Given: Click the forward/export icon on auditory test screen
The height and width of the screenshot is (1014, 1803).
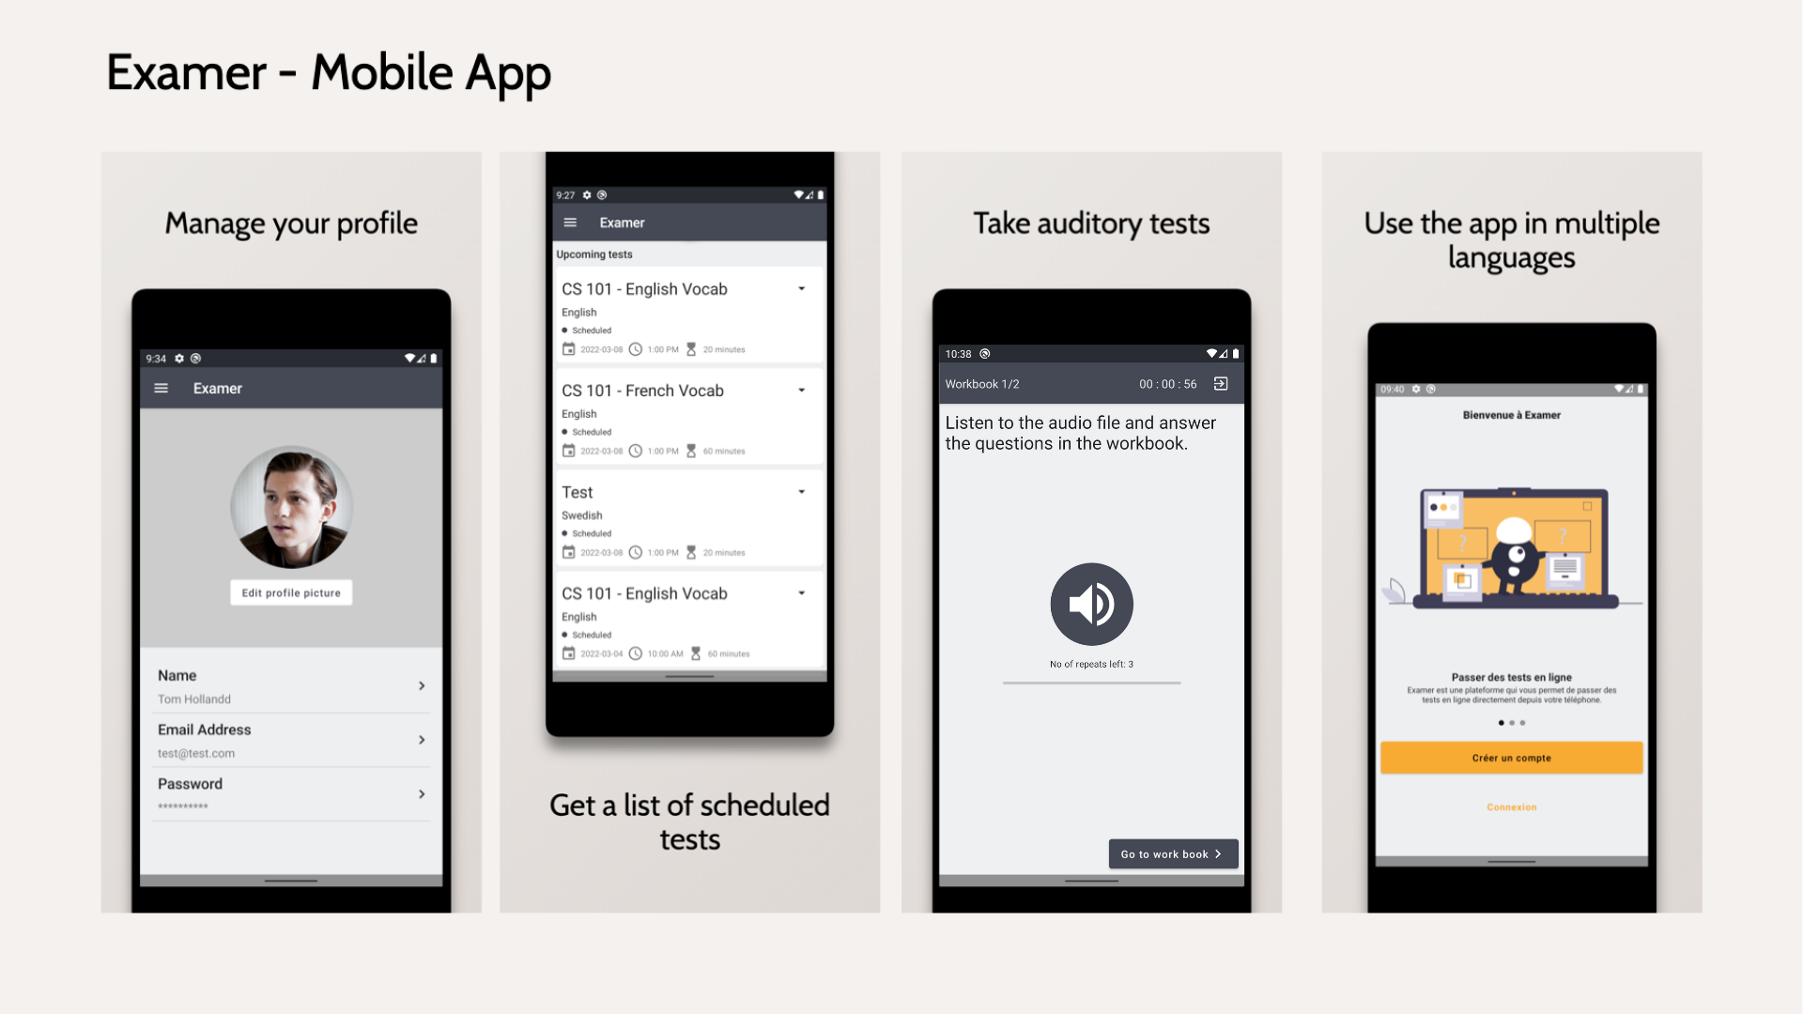Looking at the screenshot, I should click(1219, 382).
